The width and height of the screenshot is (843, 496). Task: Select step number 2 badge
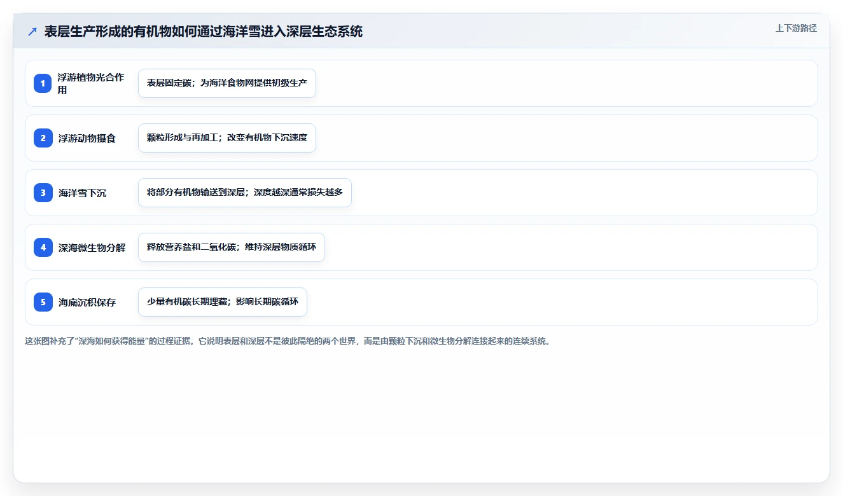43,138
